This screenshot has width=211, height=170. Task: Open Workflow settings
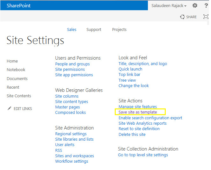[72, 161]
